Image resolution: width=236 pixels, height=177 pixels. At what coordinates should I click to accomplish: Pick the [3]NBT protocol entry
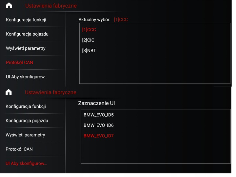coord(89,51)
